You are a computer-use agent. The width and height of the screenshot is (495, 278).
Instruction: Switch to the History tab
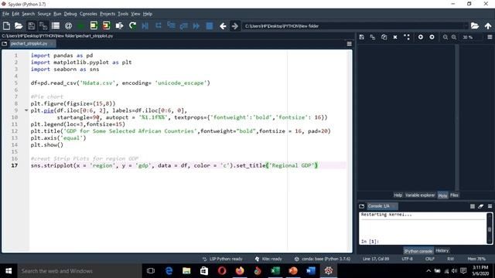tap(442, 250)
